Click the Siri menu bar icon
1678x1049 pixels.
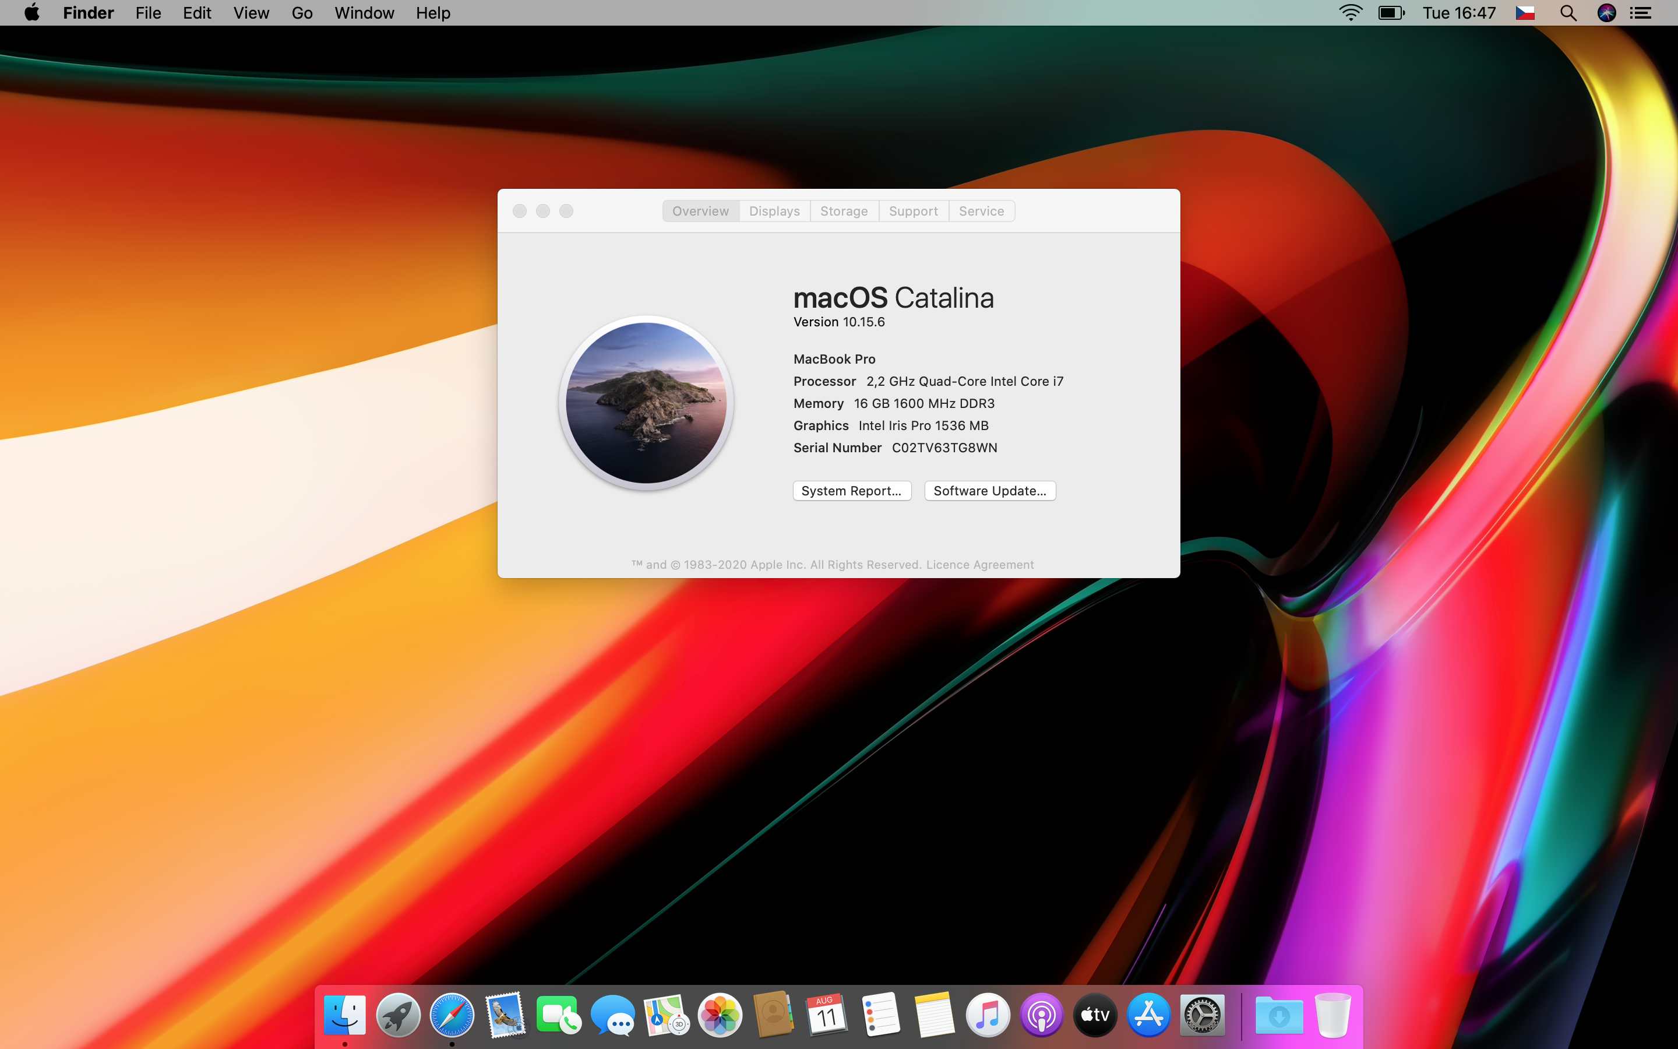[x=1606, y=13]
